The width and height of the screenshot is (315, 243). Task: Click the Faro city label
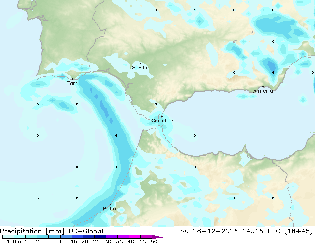click(72, 83)
